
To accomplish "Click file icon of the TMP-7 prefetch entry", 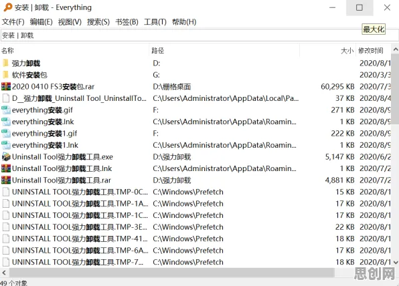I will 6,262.
